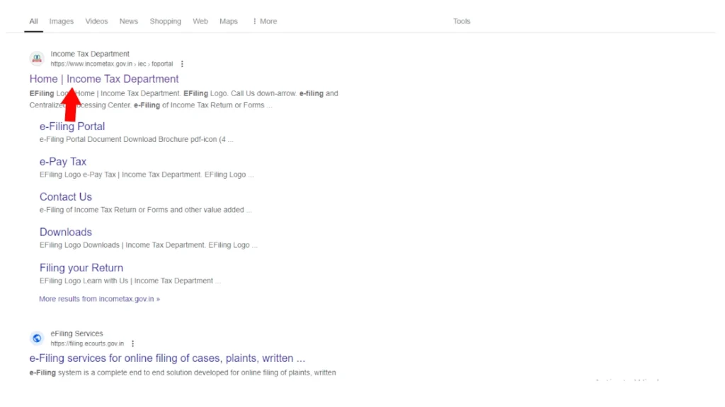
Task: Click Learn with Us snippet text
Action: (x=130, y=281)
